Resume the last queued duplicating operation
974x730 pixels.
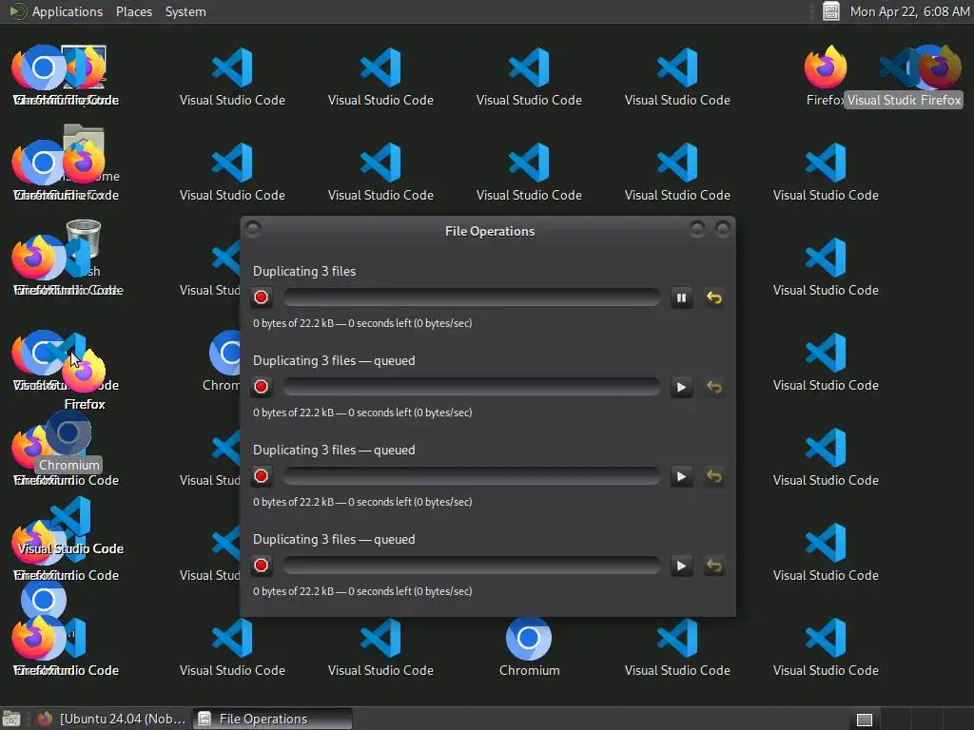(681, 567)
